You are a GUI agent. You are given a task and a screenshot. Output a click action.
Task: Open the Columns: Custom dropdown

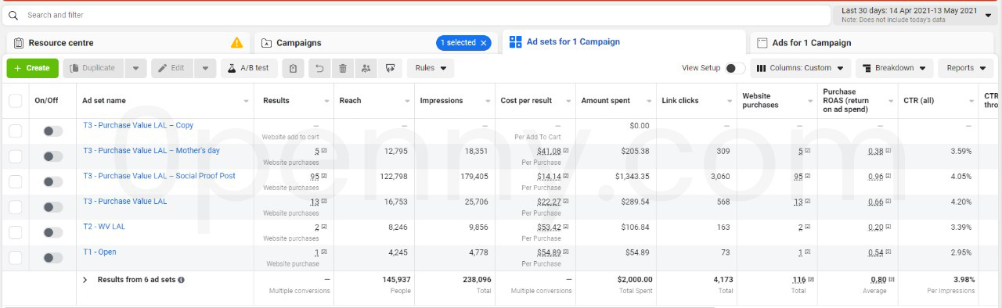pyautogui.click(x=801, y=68)
